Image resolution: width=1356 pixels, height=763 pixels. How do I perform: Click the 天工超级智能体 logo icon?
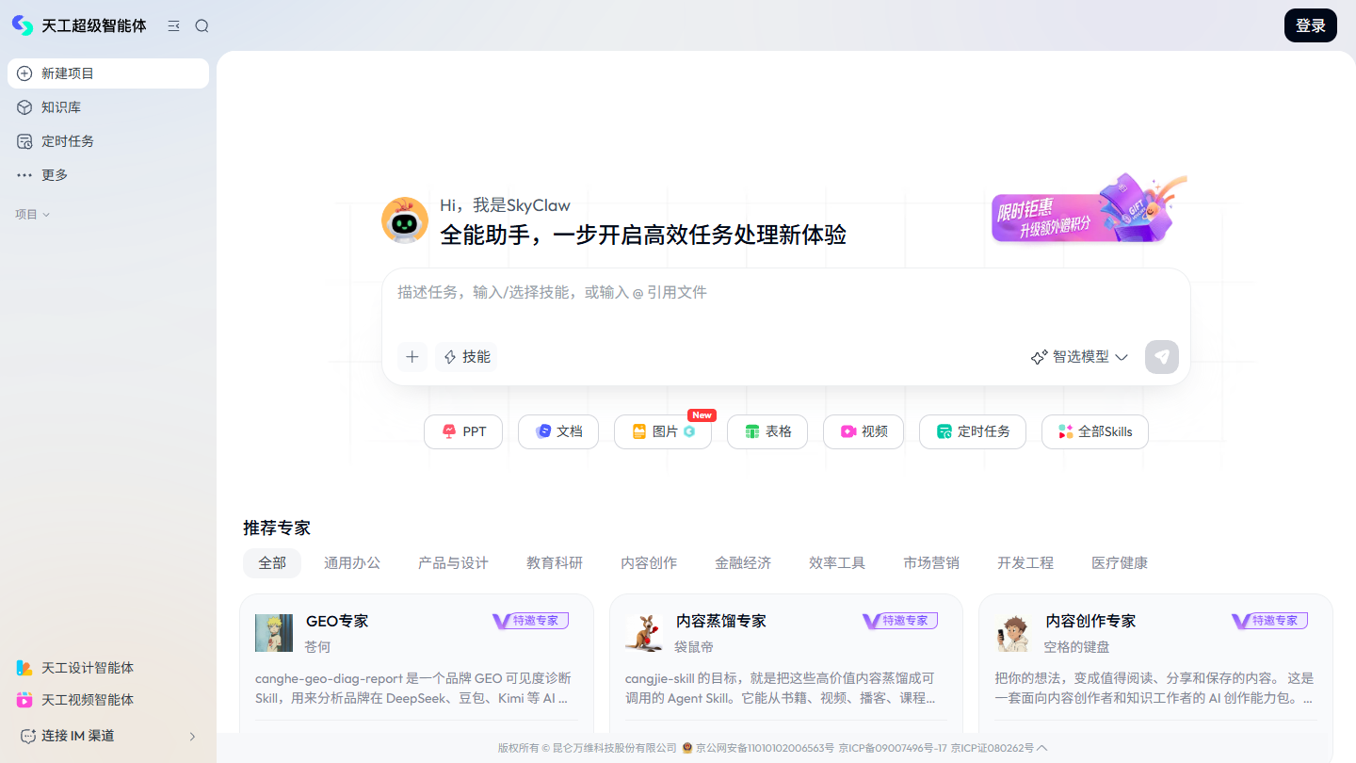point(23,25)
